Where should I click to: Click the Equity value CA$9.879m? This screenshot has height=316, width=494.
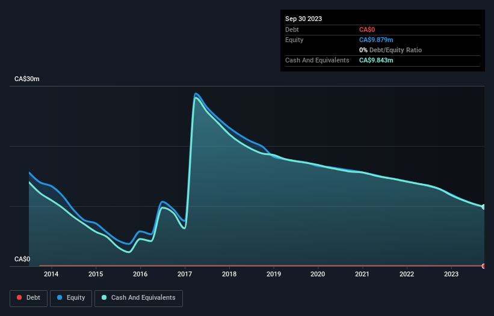point(376,40)
